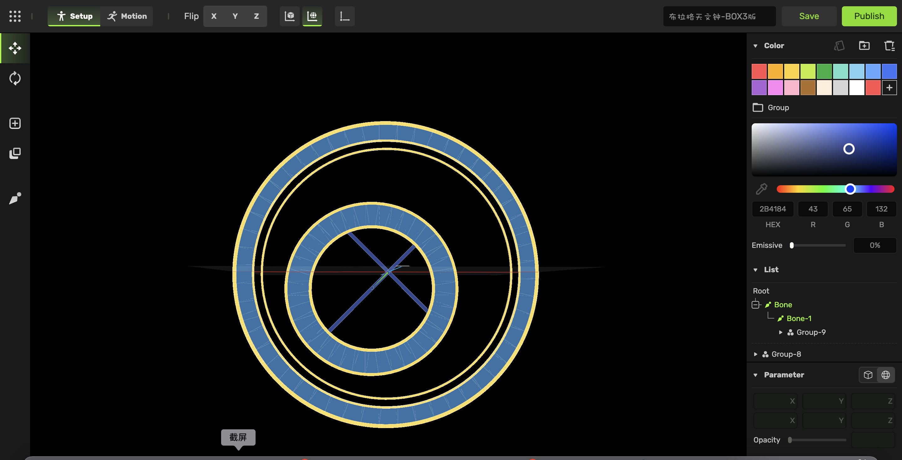The width and height of the screenshot is (902, 460).
Task: Click the HEX value field 2B4184
Action: tap(773, 209)
